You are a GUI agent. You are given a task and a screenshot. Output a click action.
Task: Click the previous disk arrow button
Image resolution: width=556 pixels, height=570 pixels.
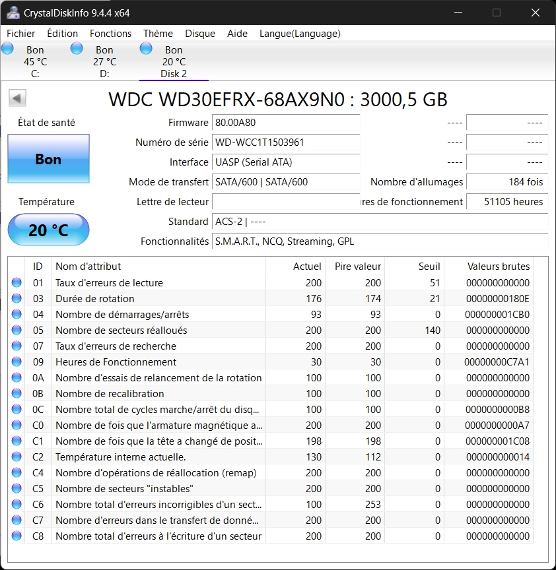click(x=17, y=99)
